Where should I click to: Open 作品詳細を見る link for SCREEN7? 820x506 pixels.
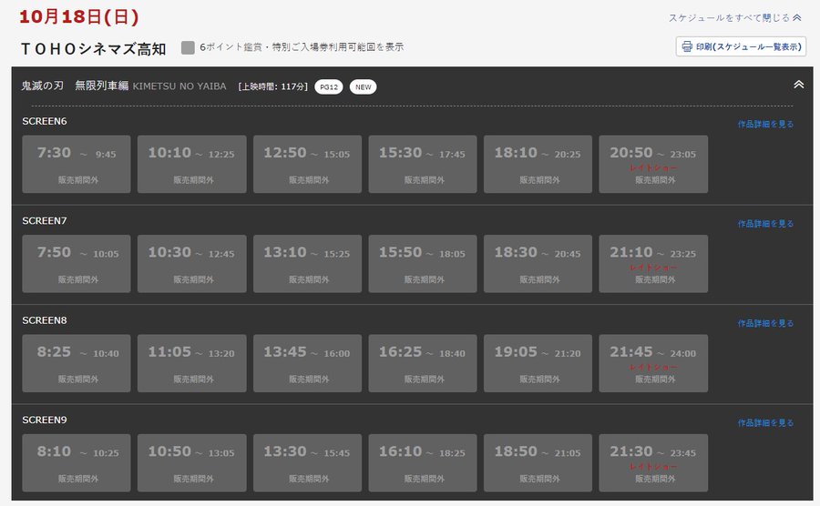point(765,224)
